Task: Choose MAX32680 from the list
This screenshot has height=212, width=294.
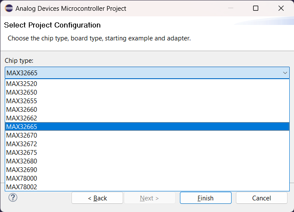Action: tap(147, 161)
